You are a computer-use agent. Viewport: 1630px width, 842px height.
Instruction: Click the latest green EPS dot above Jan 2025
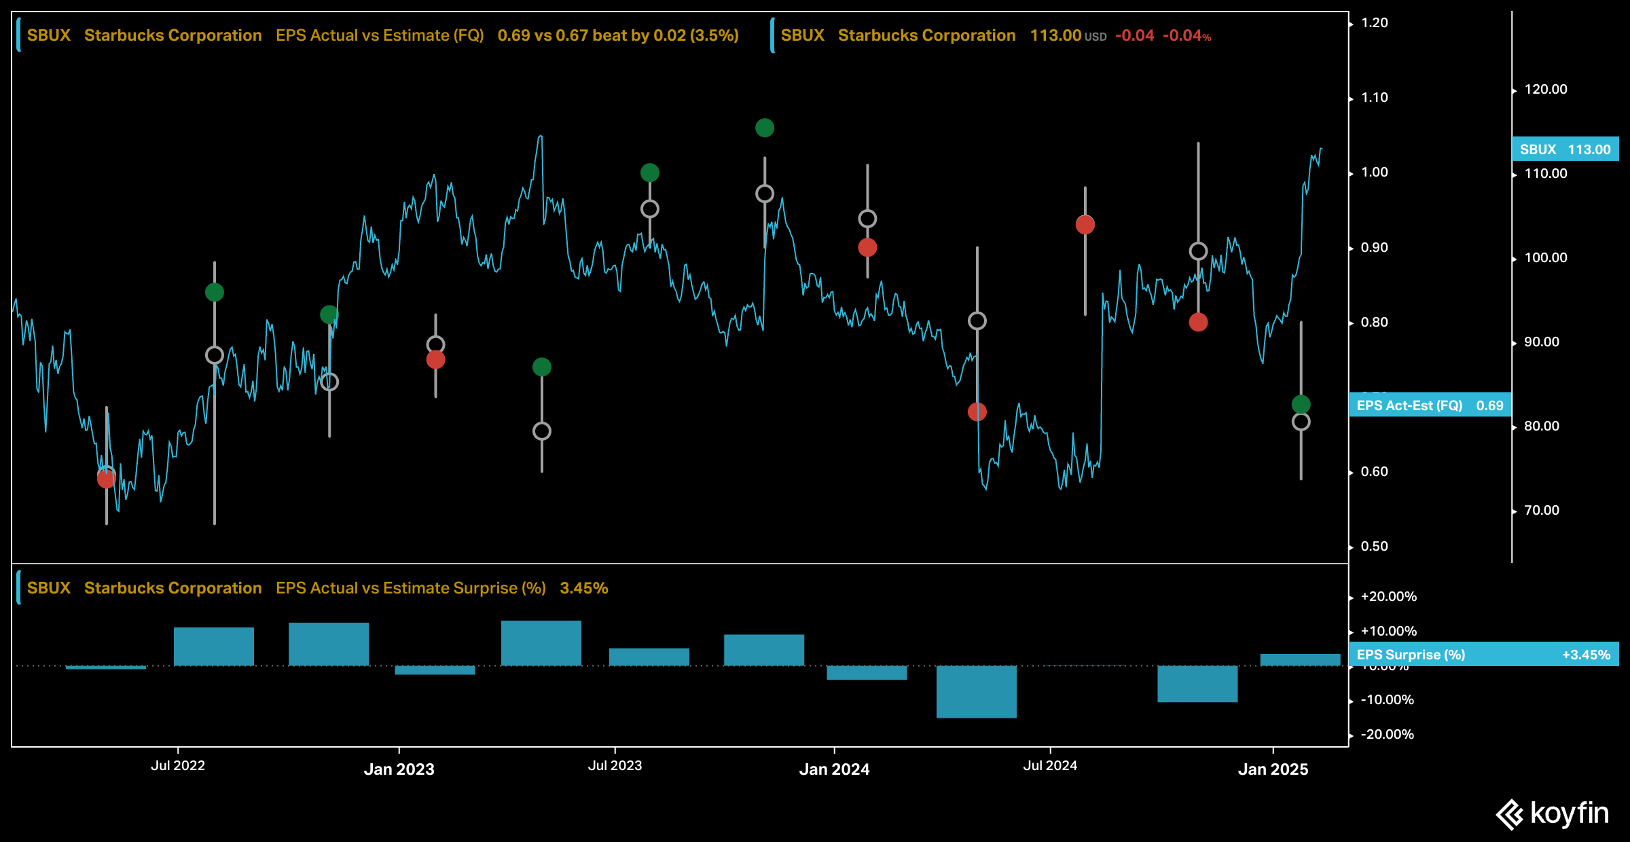click(x=1301, y=404)
